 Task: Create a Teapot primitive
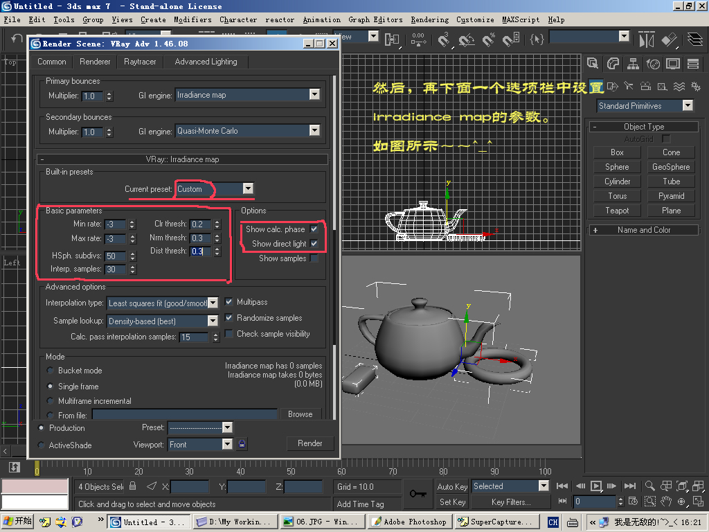coord(617,211)
